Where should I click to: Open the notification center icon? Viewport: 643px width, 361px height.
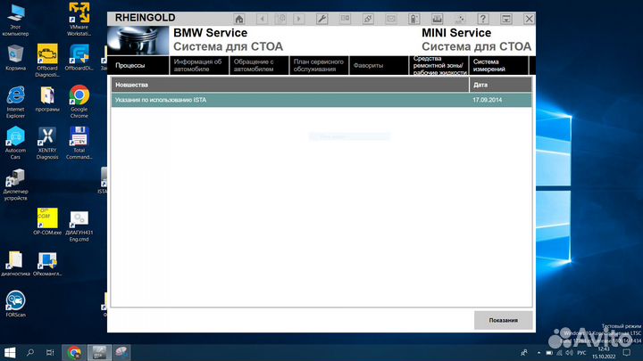click(x=627, y=352)
